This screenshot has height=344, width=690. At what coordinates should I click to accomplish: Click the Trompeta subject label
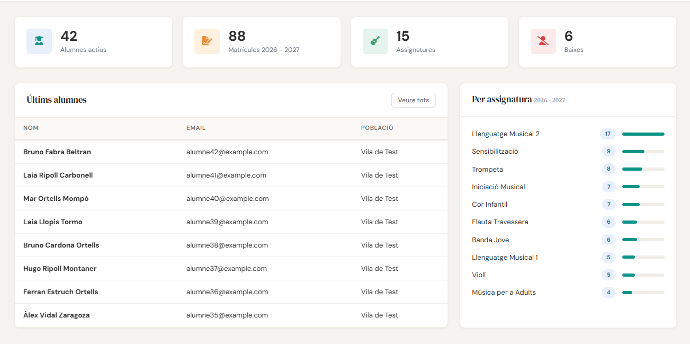(488, 170)
